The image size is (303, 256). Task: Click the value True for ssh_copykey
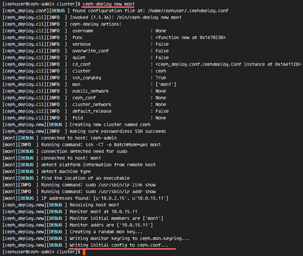click(x=161, y=78)
